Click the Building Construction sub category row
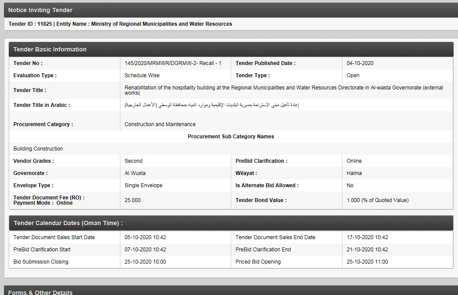The height and width of the screenshot is (295, 458). 38,149
